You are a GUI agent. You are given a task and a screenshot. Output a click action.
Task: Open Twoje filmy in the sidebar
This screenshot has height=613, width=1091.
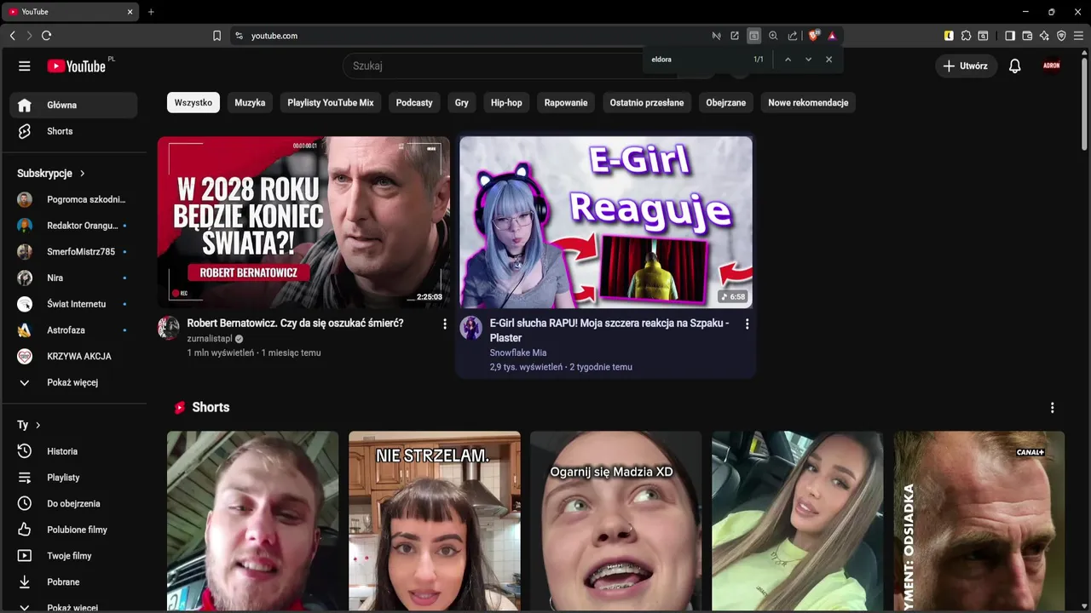click(x=73, y=556)
